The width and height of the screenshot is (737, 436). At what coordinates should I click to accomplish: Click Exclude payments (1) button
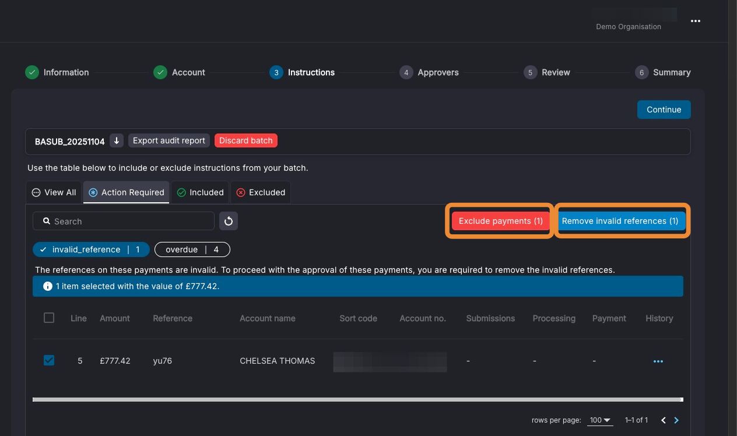(x=500, y=221)
